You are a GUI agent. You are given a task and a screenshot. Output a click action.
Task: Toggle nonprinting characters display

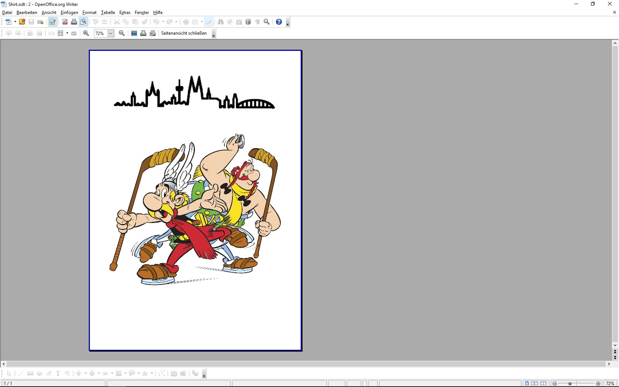(x=257, y=22)
